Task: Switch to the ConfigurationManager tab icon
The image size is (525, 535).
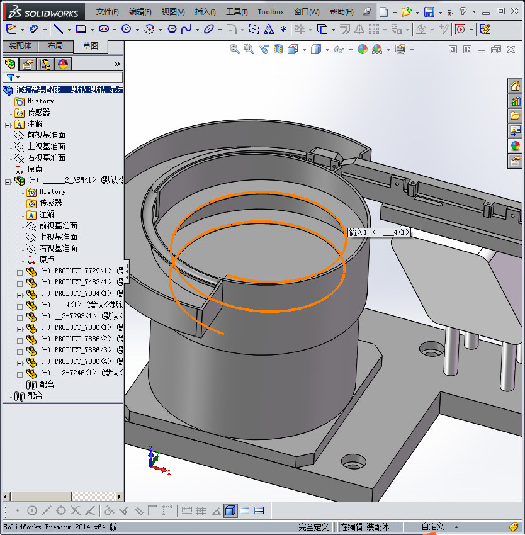Action: [45, 64]
